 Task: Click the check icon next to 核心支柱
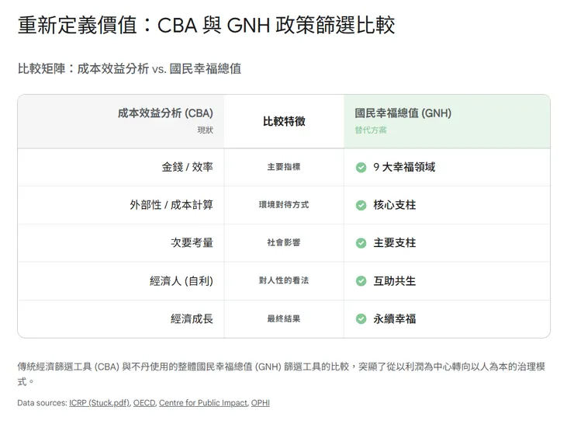361,205
